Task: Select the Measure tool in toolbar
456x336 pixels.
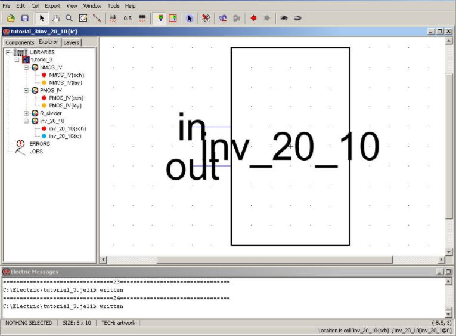Action: [97, 18]
